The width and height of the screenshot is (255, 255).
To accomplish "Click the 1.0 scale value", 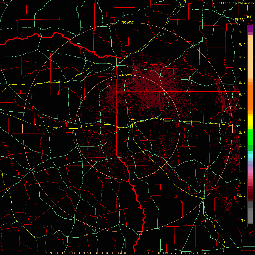I will click(x=242, y=170).
